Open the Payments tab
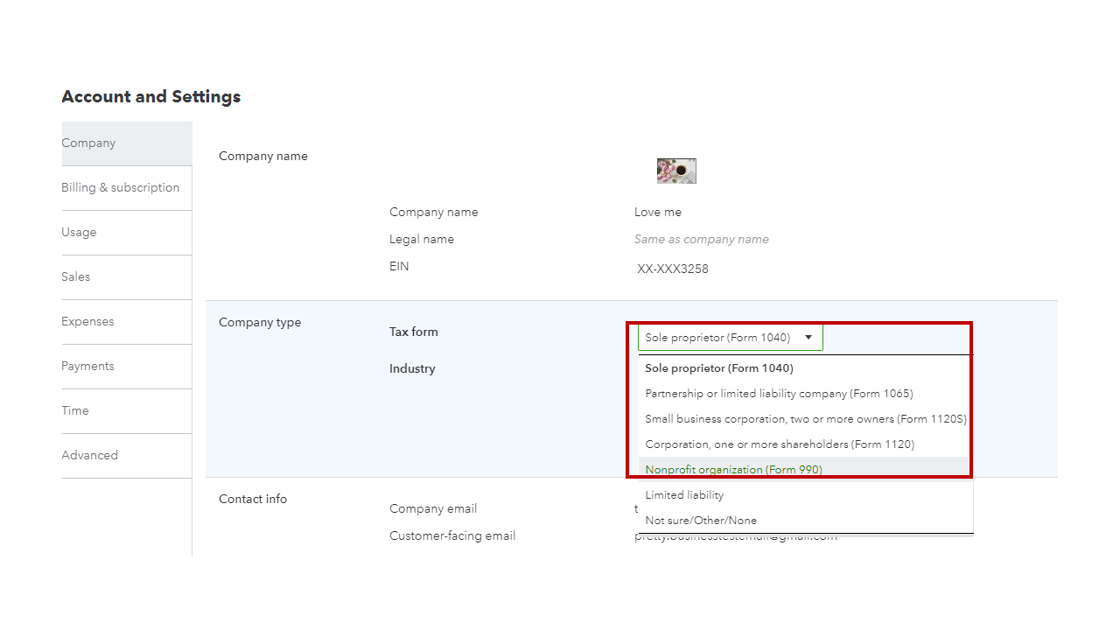The width and height of the screenshot is (1120, 630). click(87, 367)
